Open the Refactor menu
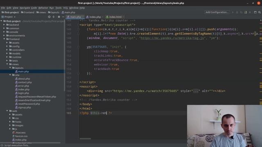The image size is (262, 147). (43, 8)
